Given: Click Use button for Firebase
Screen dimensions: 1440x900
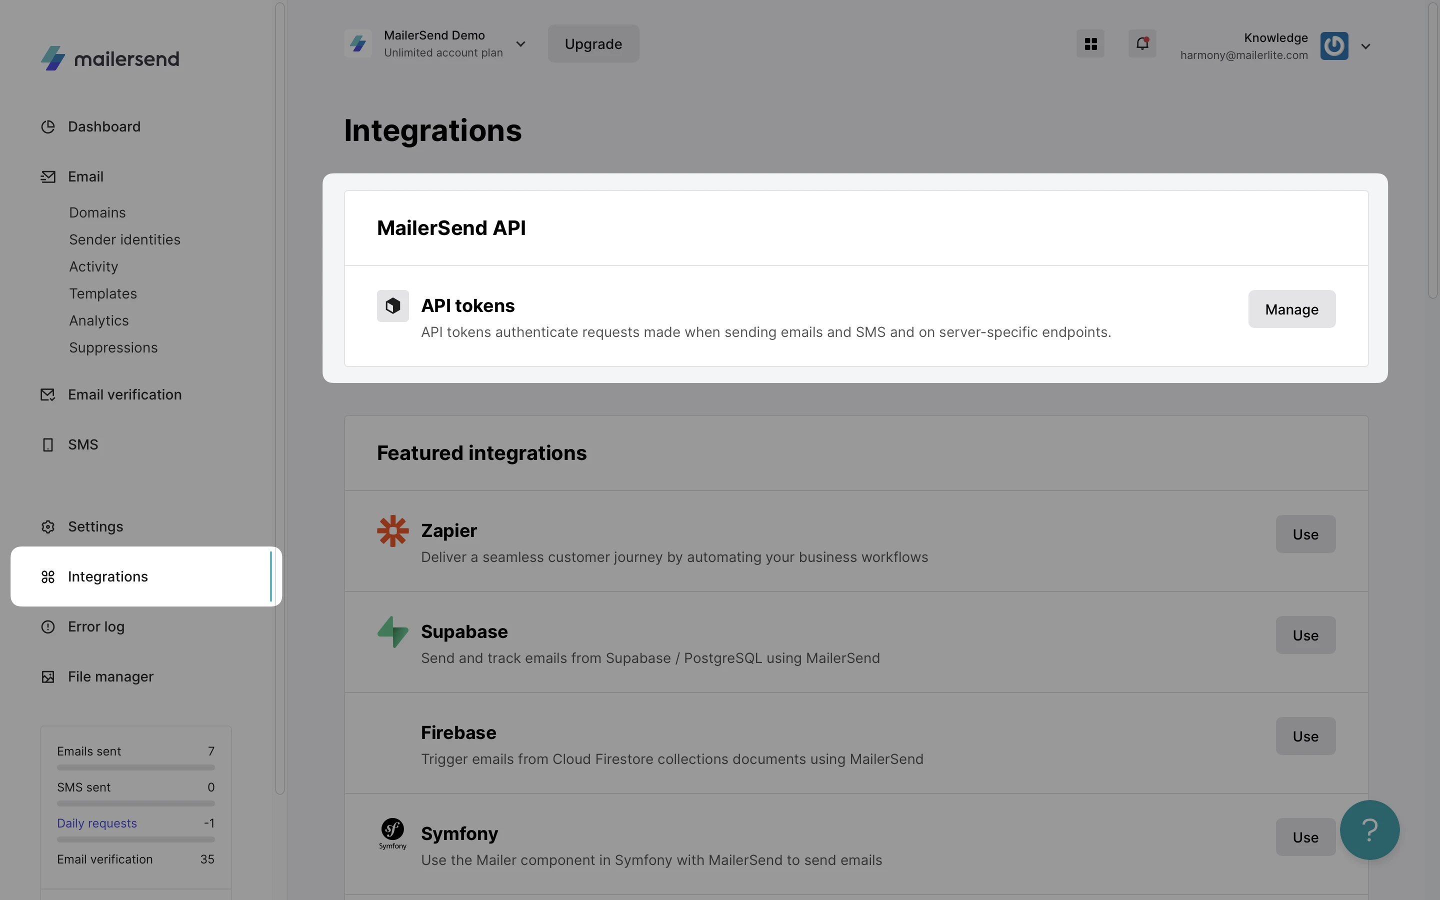Looking at the screenshot, I should click(x=1305, y=736).
